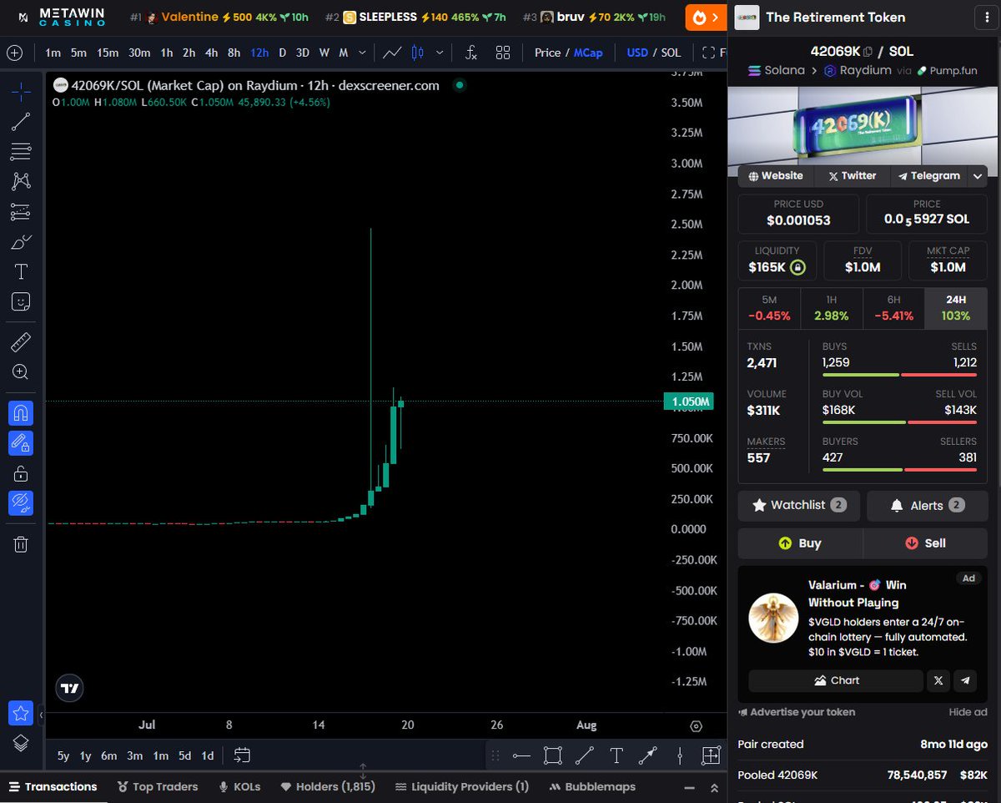Select the line chart type icon
This screenshot has height=803, width=1001.
click(x=392, y=53)
